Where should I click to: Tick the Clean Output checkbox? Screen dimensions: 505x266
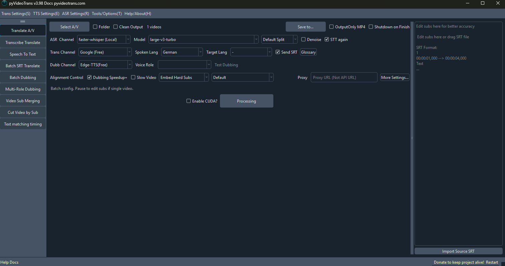[x=115, y=27]
